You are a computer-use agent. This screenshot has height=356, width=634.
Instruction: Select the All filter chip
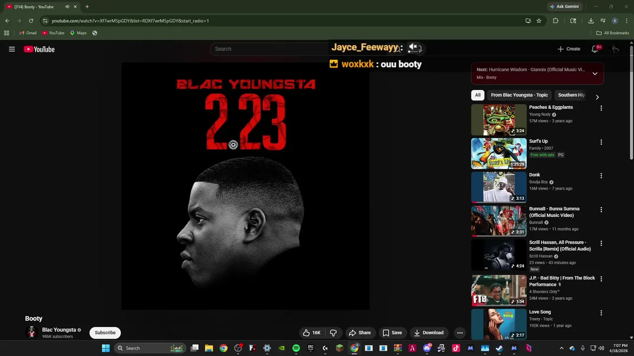[477, 95]
